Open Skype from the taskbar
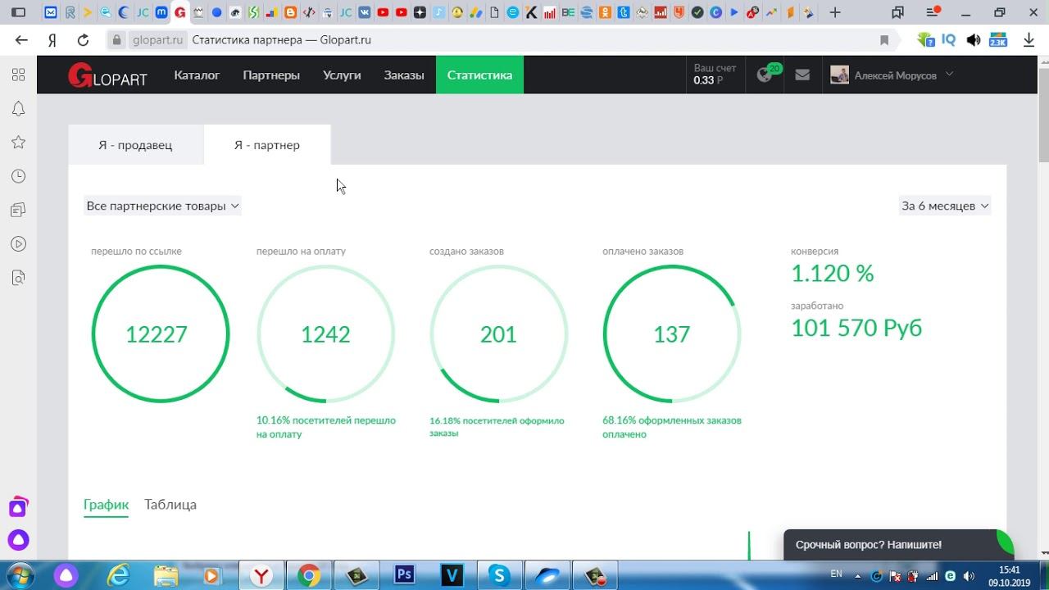1049x590 pixels. pos(499,575)
